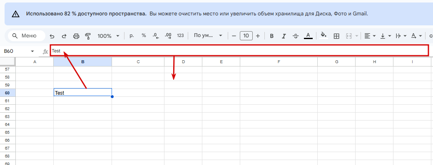
Task: Open the text color picker
Action: pyautogui.click(x=308, y=36)
